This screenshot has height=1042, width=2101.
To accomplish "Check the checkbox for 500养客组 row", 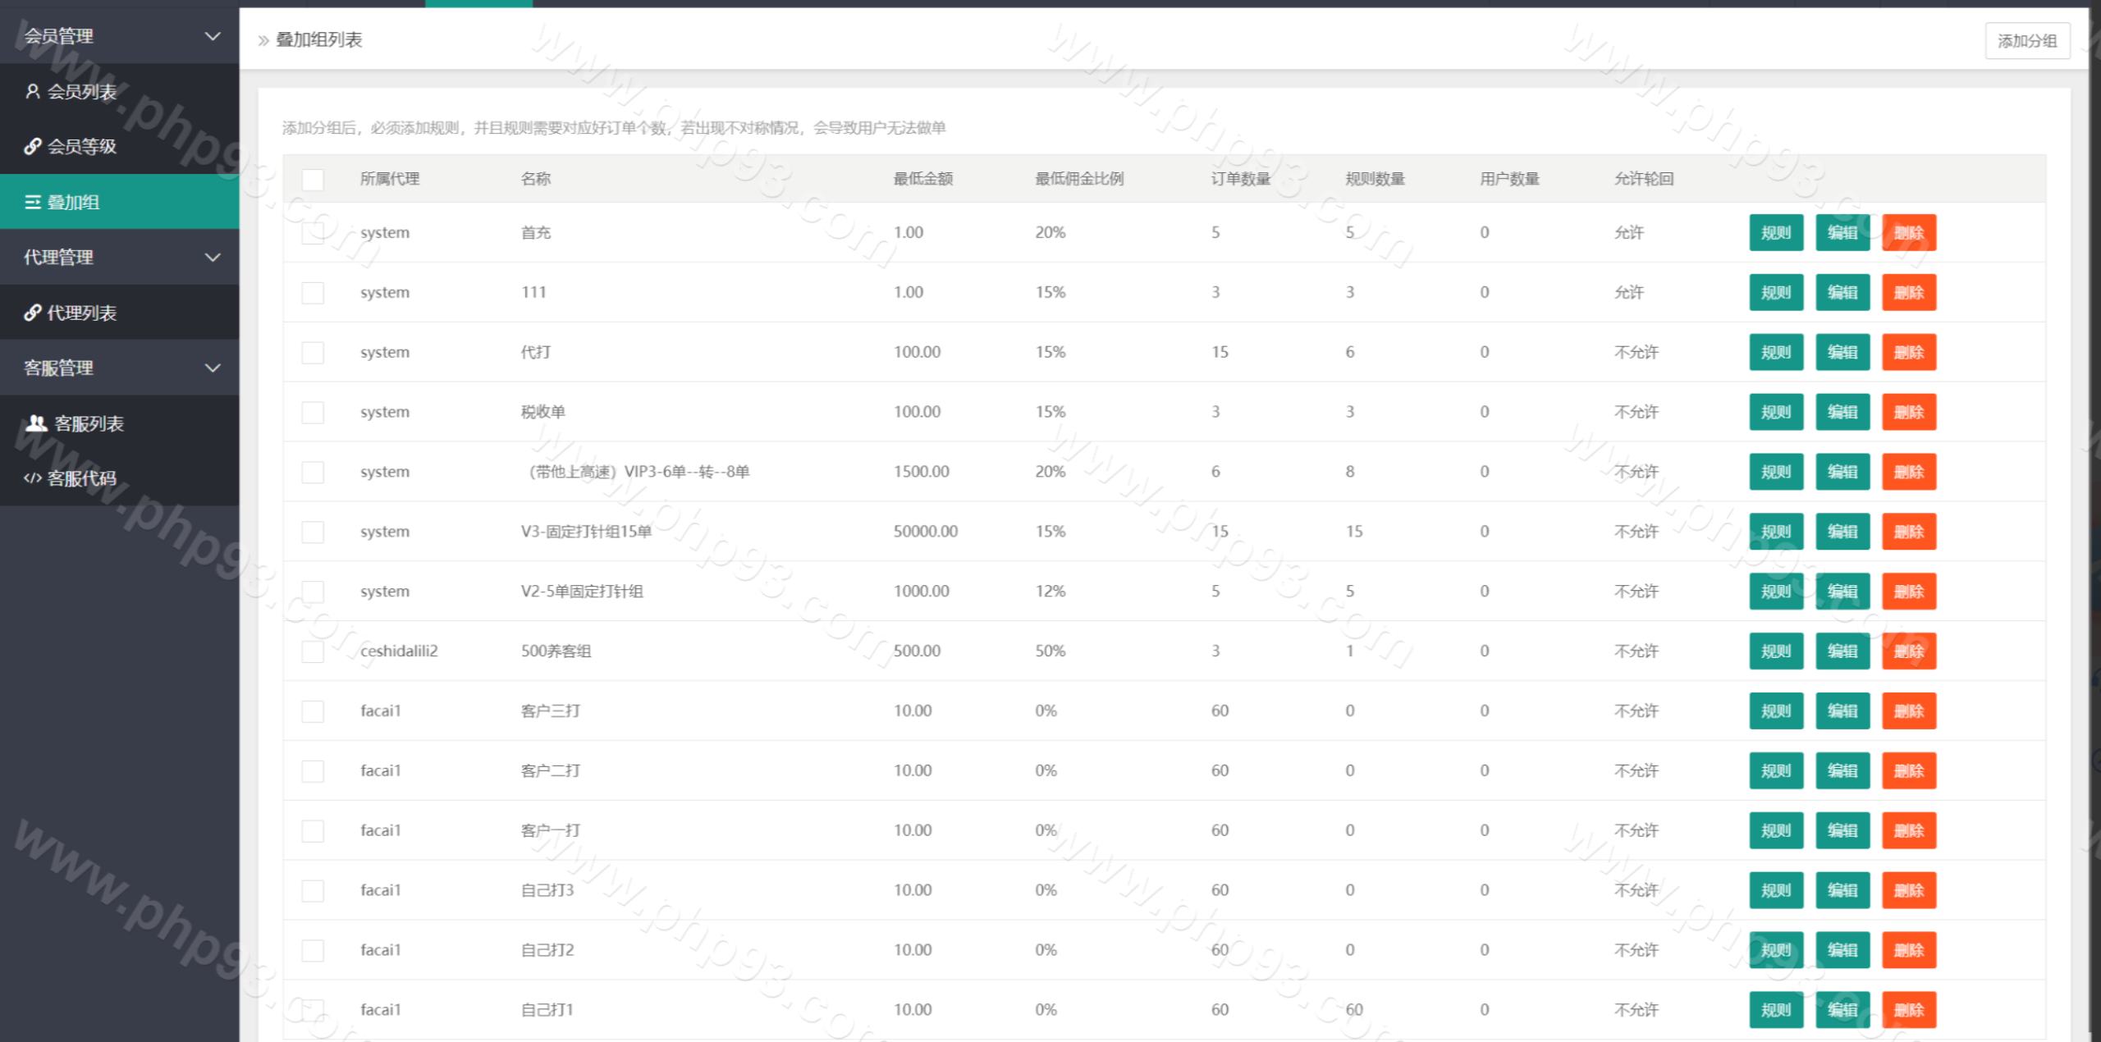I will (x=313, y=651).
